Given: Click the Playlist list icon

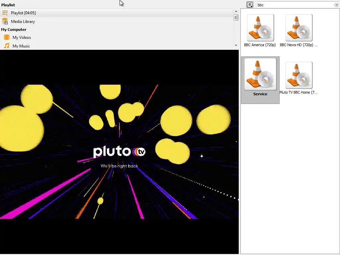Looking at the screenshot, I should coord(5,13).
